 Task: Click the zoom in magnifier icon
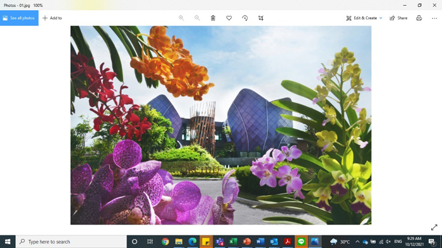click(181, 18)
